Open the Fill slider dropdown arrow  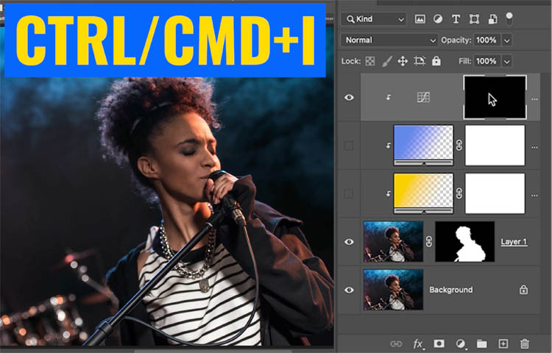tap(506, 62)
